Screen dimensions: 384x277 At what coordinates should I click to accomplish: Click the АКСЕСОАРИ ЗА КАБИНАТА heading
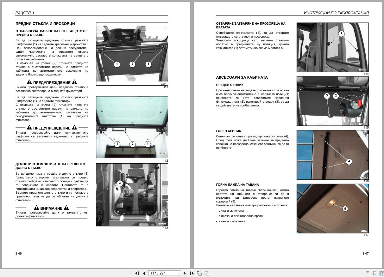coord(242,77)
